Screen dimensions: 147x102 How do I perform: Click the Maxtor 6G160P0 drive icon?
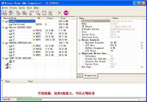click(7, 28)
